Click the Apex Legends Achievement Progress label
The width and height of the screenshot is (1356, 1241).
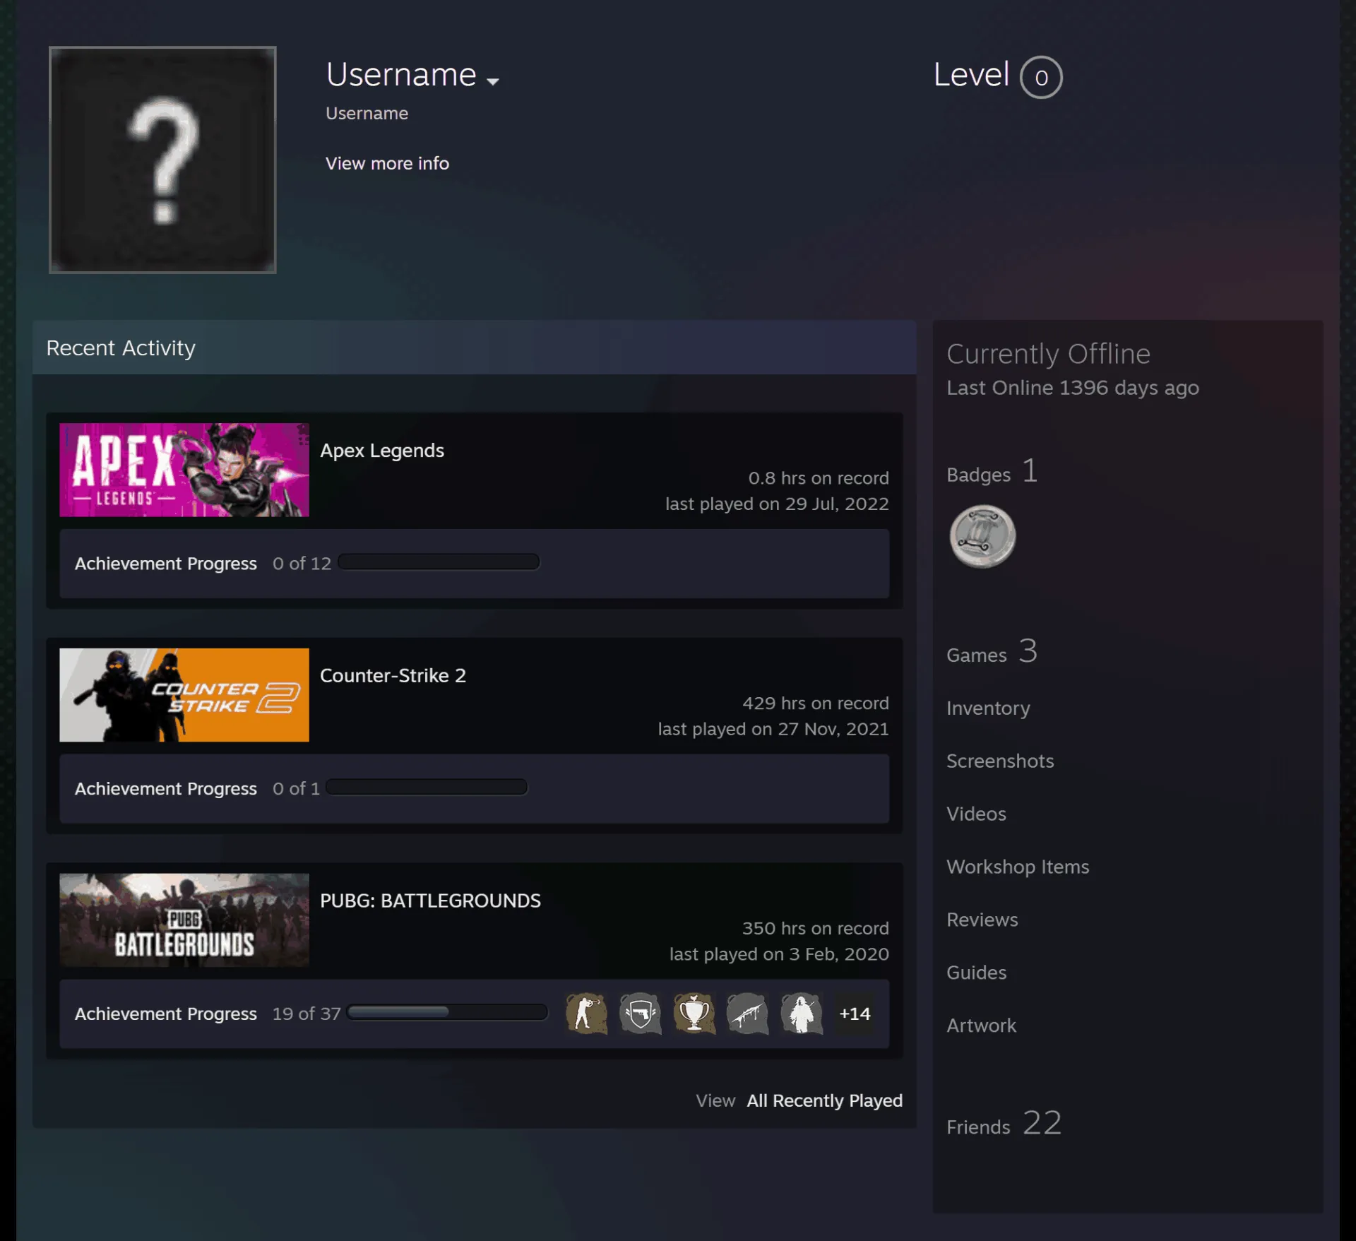point(166,564)
